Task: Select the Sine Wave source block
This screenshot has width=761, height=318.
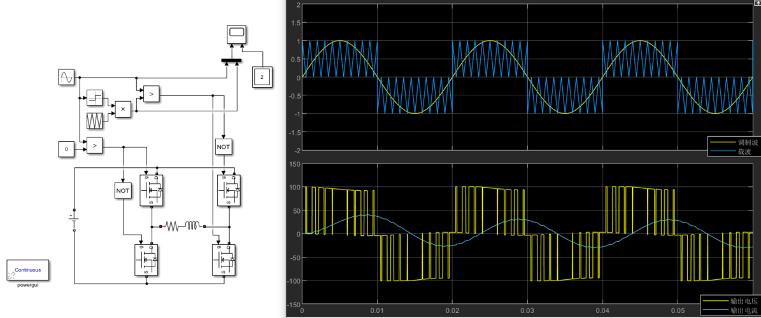Action: pos(66,78)
